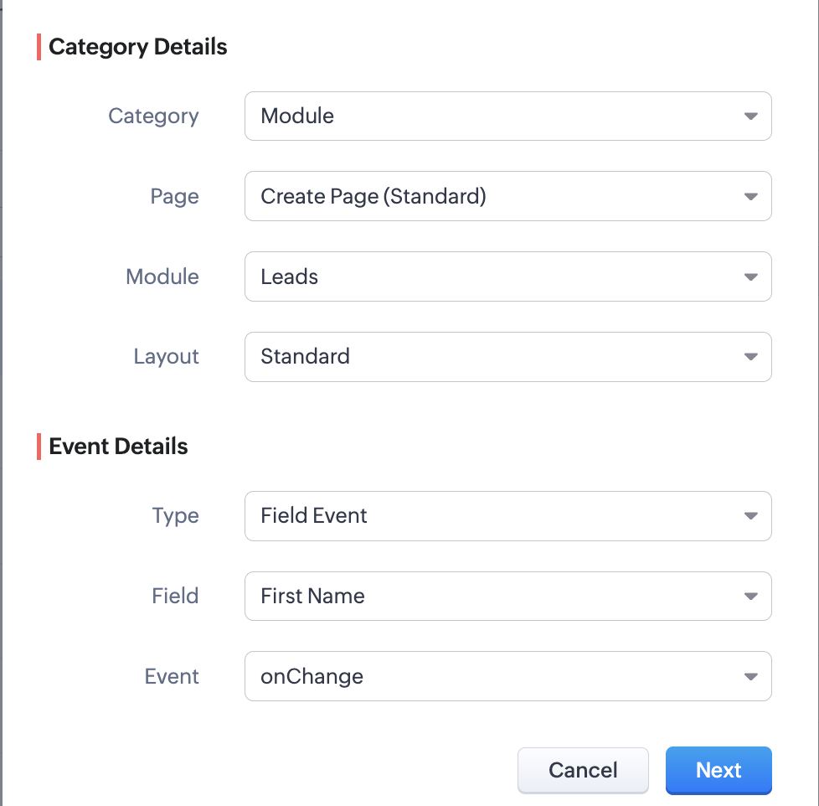Click the Type field label
This screenshot has width=819, height=806.
coord(176,515)
